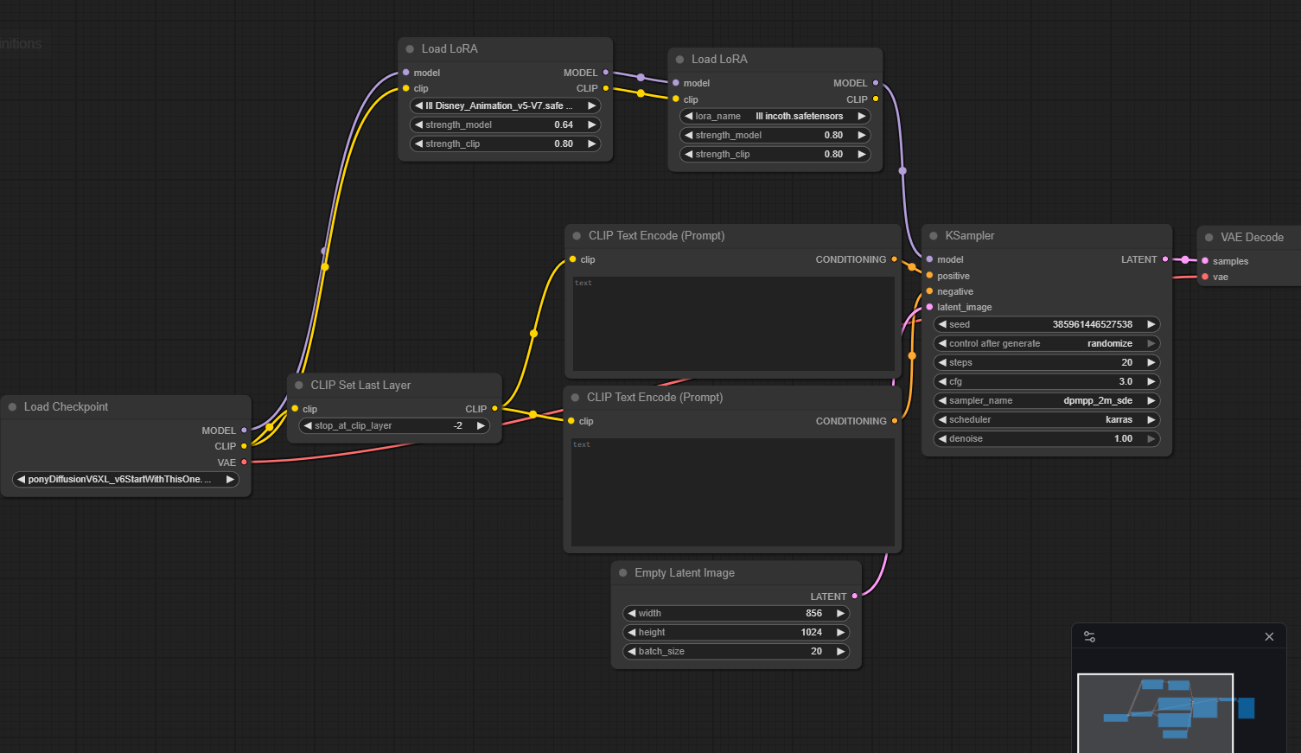Click the upper CLIP Text Encode prompt box

click(734, 324)
